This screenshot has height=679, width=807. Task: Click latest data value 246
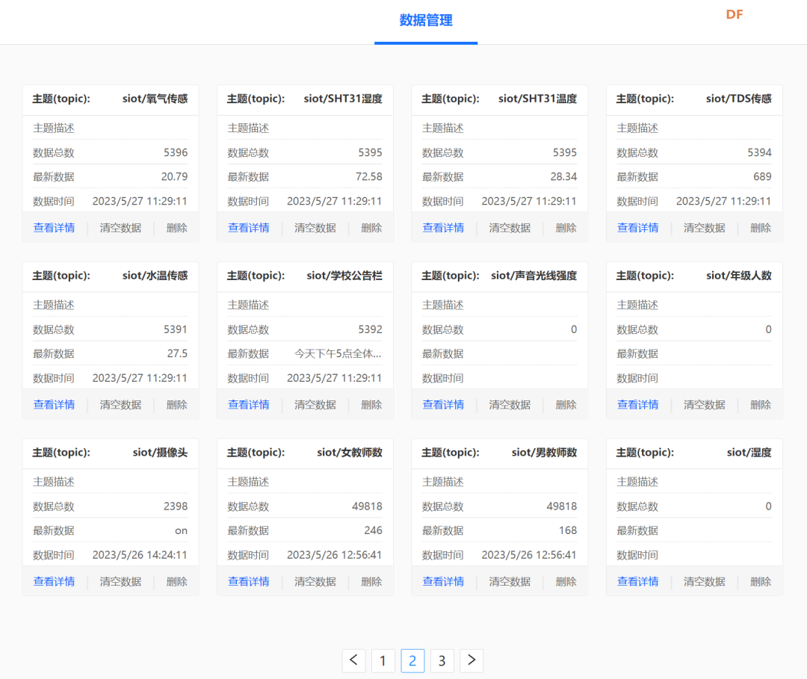tap(373, 530)
